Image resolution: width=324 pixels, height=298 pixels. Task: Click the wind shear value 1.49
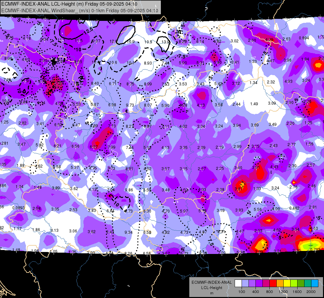(254, 104)
